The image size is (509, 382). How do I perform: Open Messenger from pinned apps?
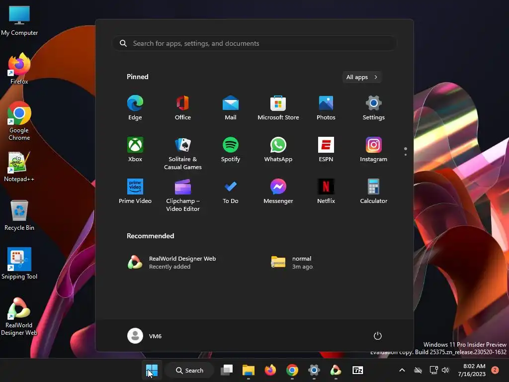pyautogui.click(x=278, y=191)
